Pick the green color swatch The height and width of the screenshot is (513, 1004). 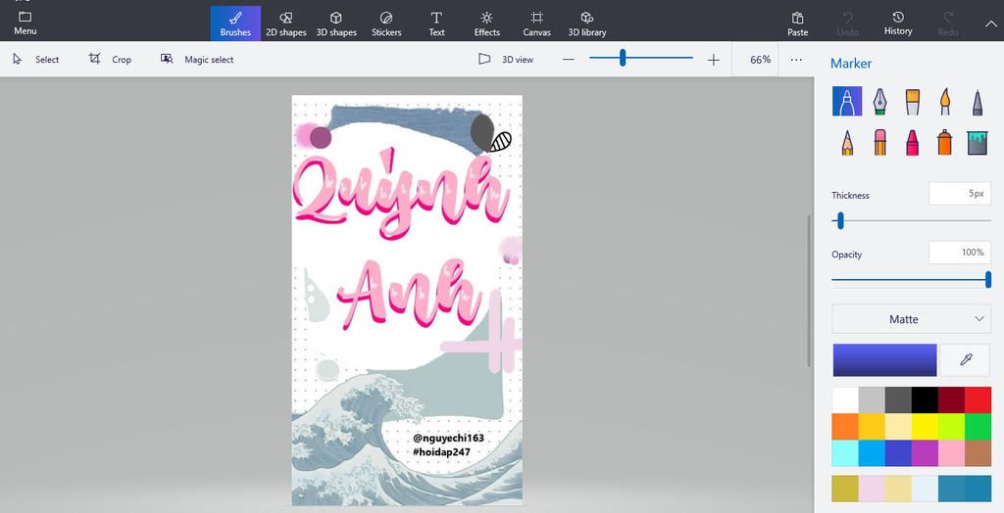point(978,427)
